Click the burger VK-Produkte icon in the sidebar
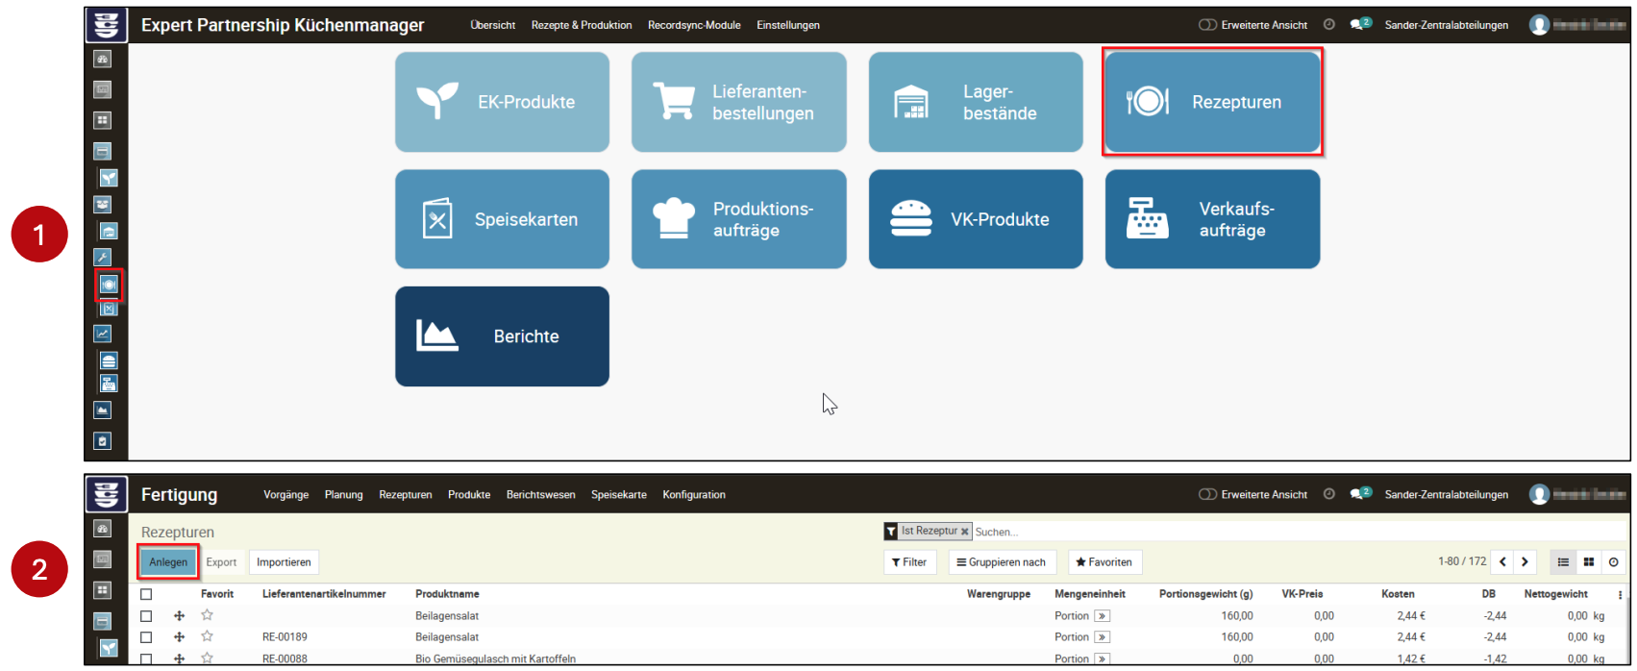 click(109, 360)
